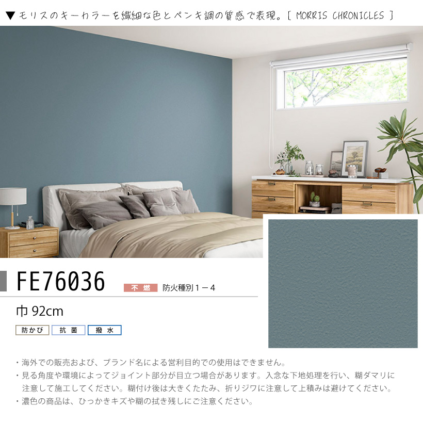The width and height of the screenshot is (423, 423).
Task: Click the 巾 92cm width text
Action: 40,311
